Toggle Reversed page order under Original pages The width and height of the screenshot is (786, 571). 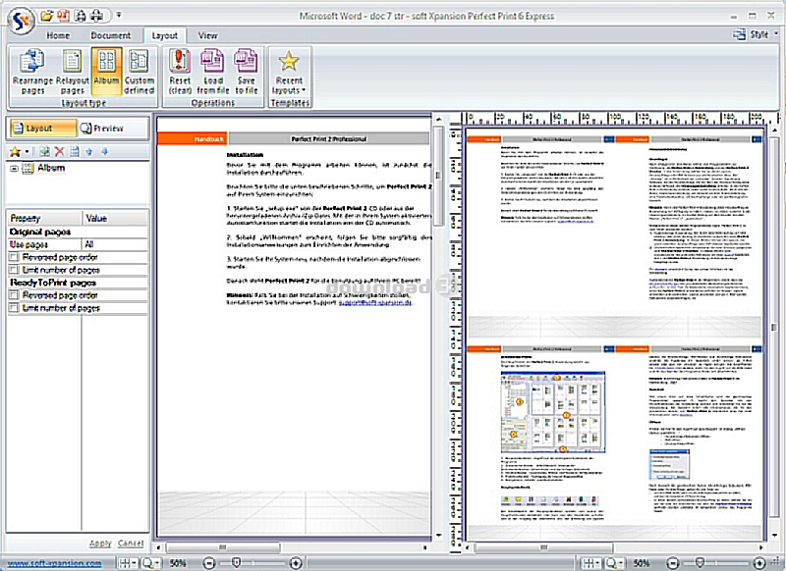[x=14, y=257]
